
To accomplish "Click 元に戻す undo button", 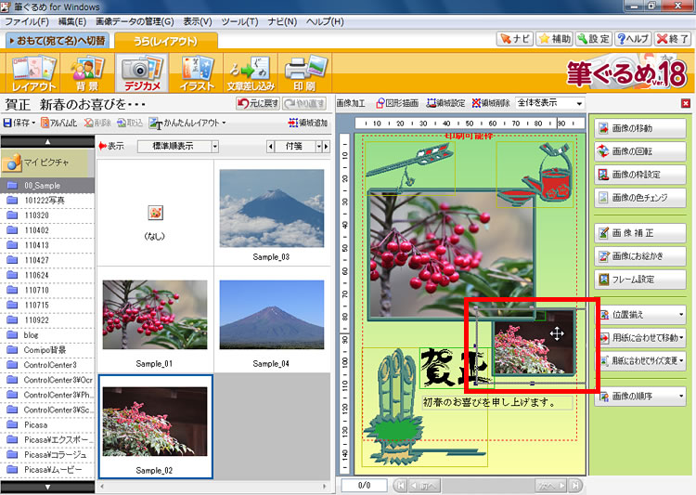I will pyautogui.click(x=258, y=103).
